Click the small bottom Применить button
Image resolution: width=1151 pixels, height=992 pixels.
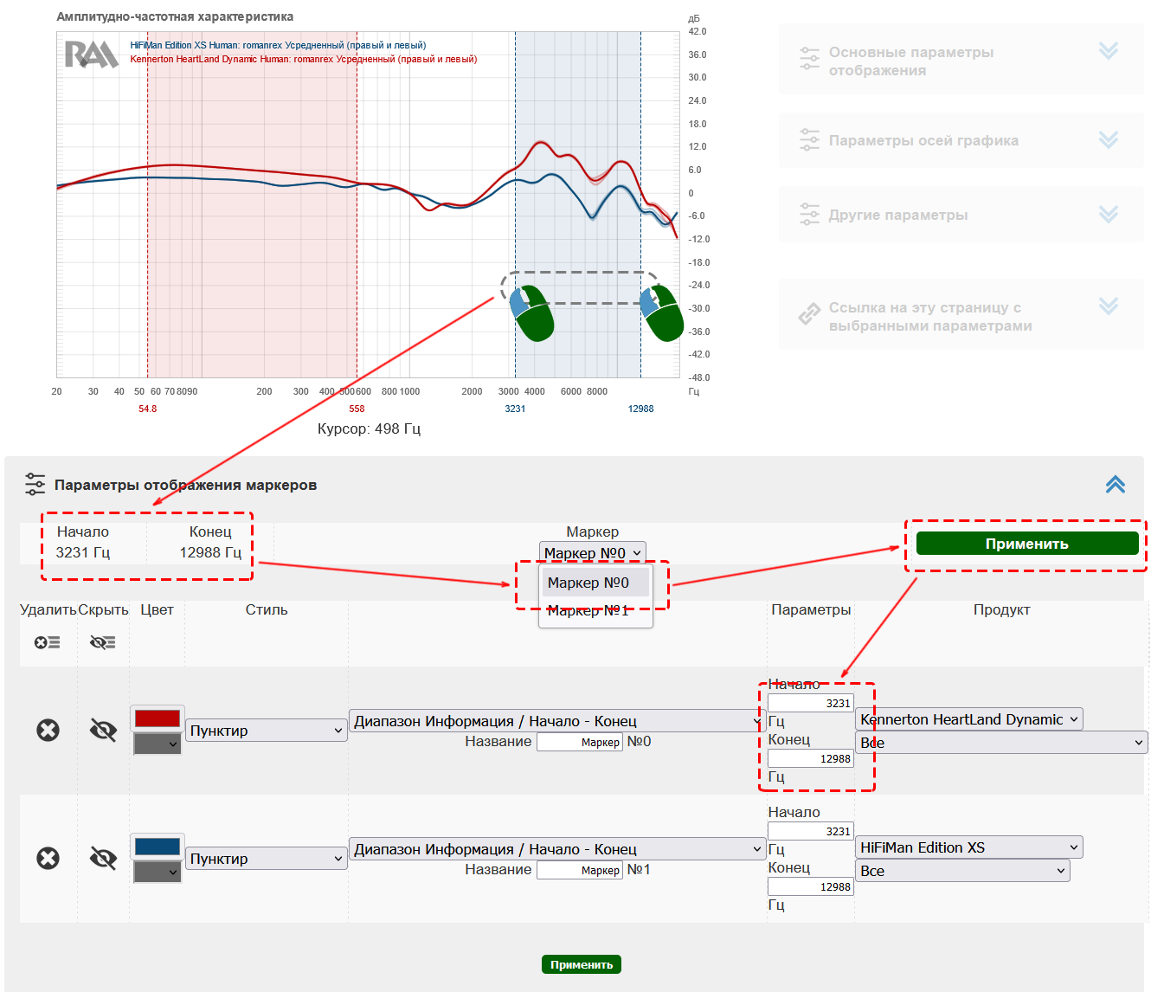tap(582, 964)
